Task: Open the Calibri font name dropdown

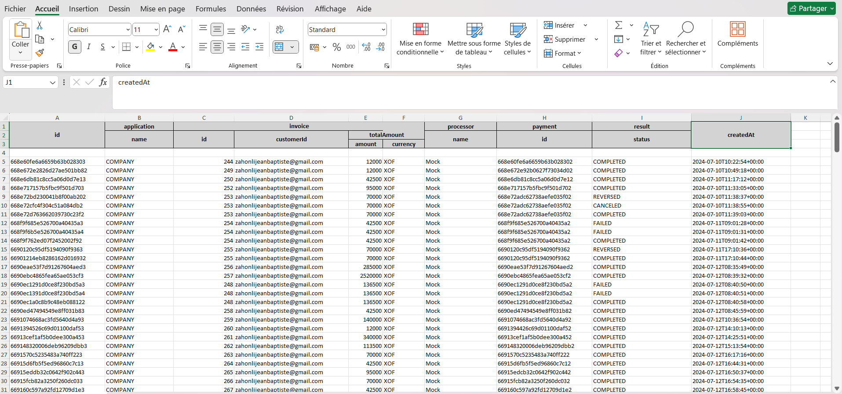Action: click(x=128, y=30)
